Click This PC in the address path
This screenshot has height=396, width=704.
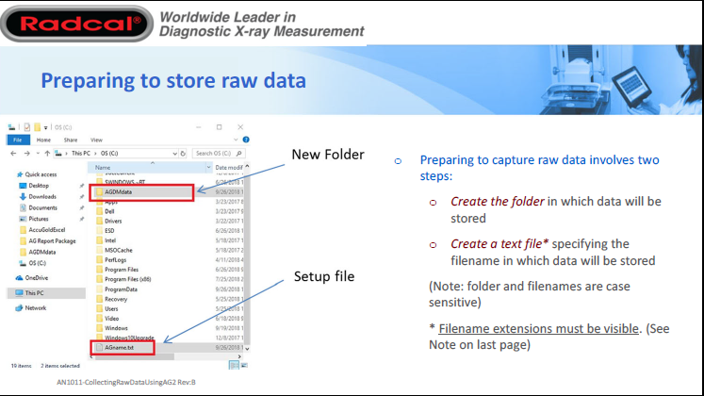click(81, 154)
